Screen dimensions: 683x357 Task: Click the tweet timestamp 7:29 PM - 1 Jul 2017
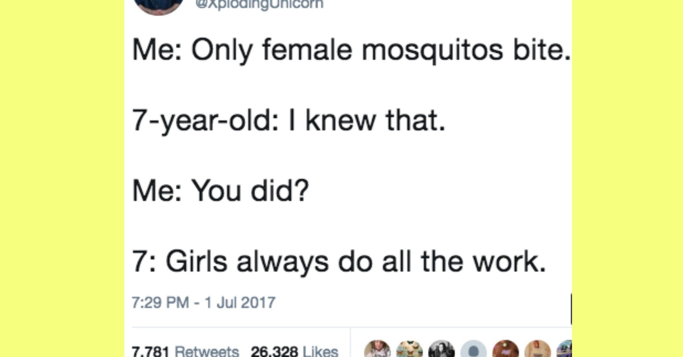point(204,302)
